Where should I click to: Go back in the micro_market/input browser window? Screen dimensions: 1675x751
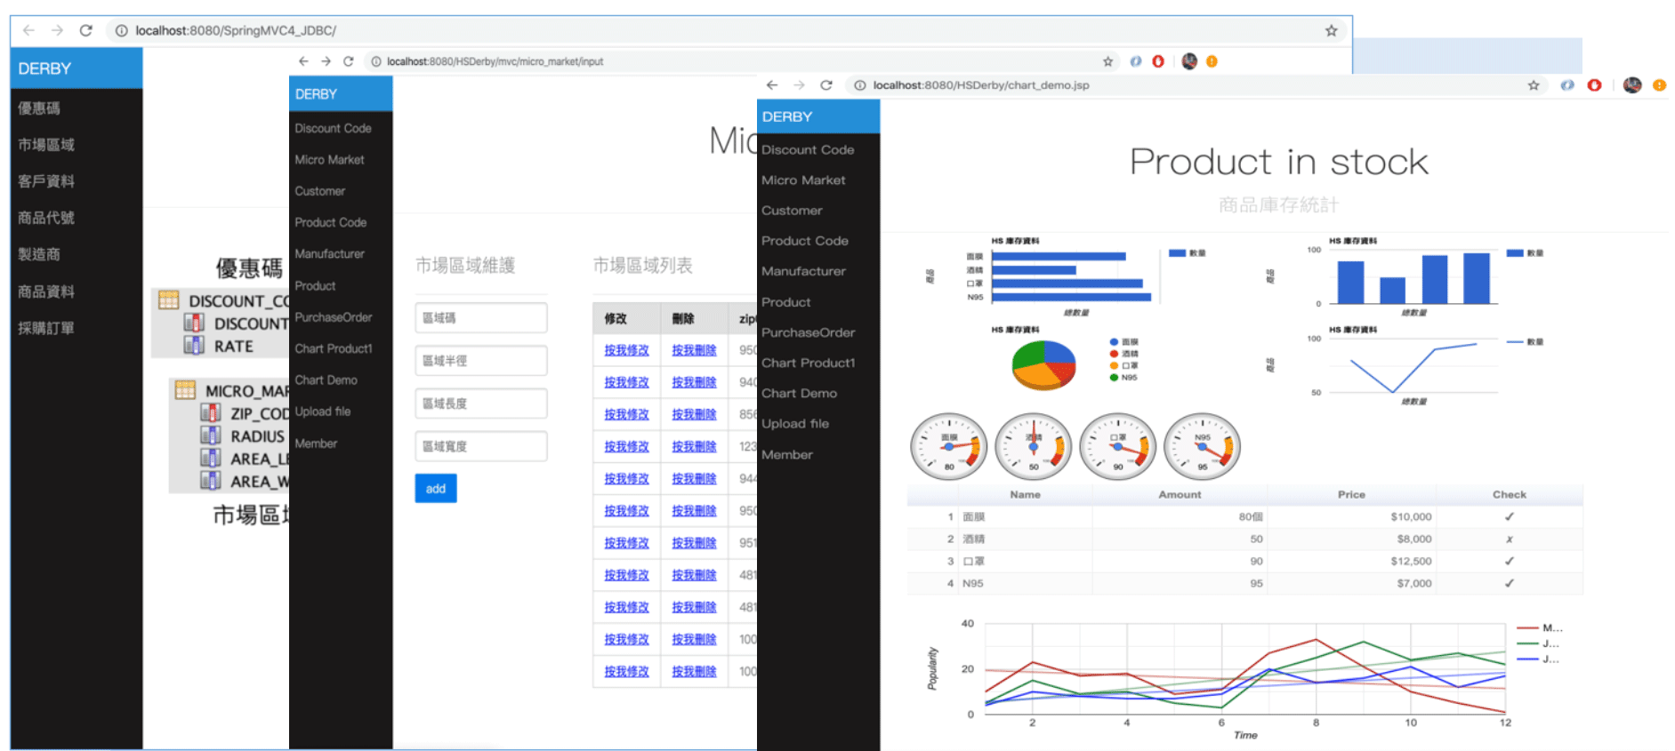pos(303,61)
